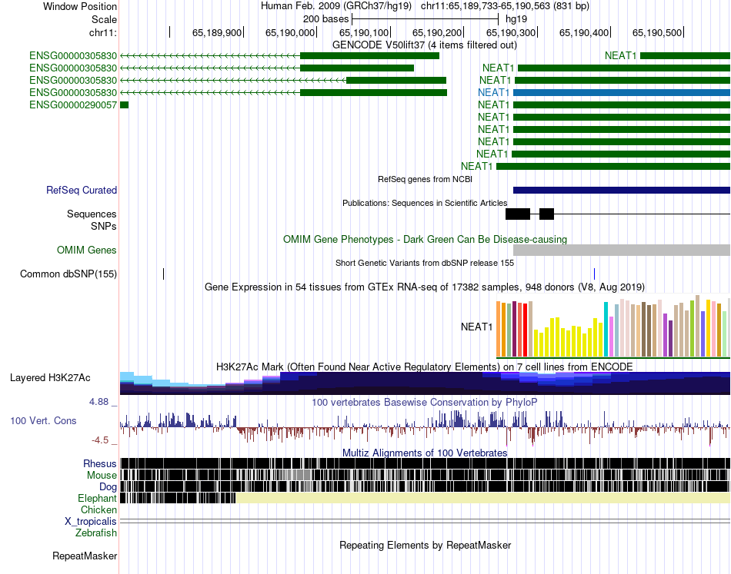Click the 65,190,200 coordinate on the ruler
This screenshot has width=731, height=574.
pos(437,32)
